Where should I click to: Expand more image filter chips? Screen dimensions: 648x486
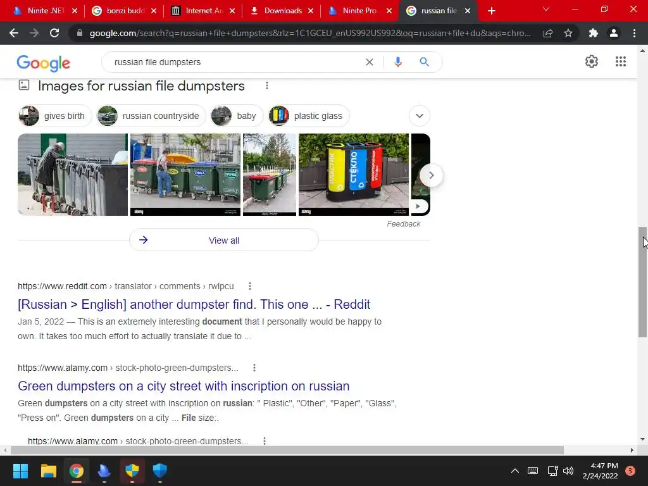[420, 116]
